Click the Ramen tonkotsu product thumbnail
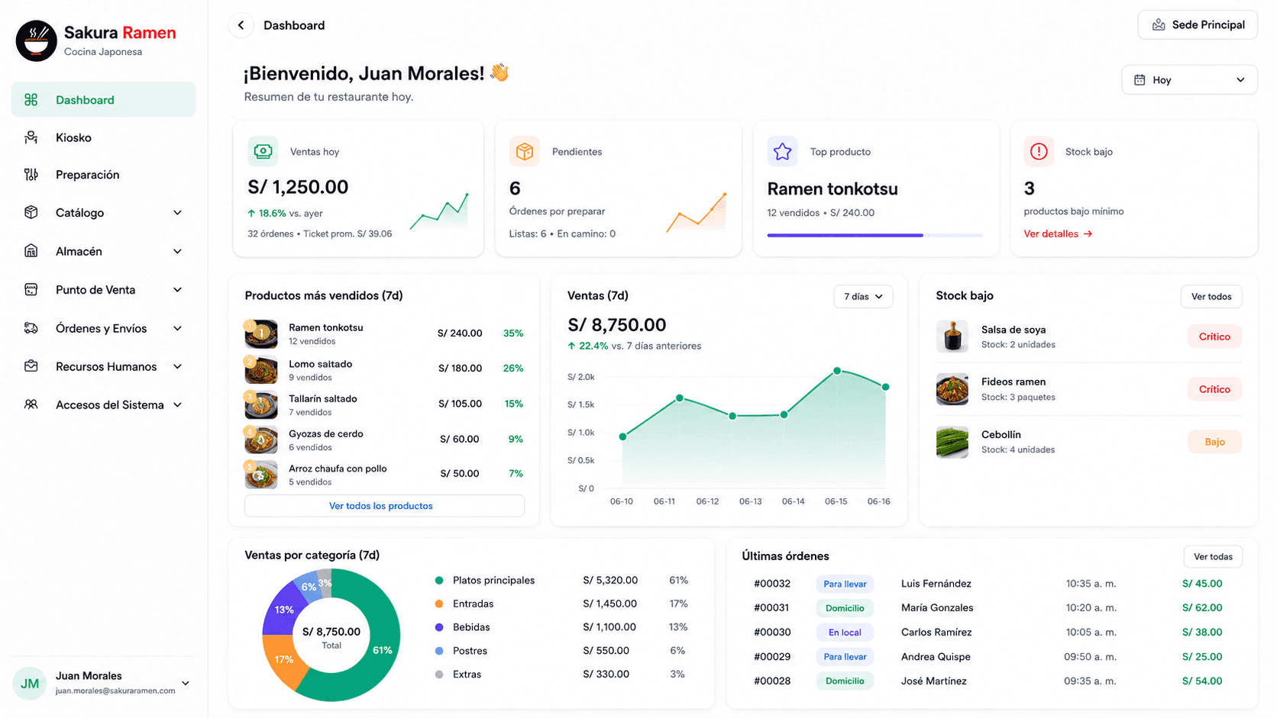Image resolution: width=1277 pixels, height=718 pixels. [x=261, y=334]
